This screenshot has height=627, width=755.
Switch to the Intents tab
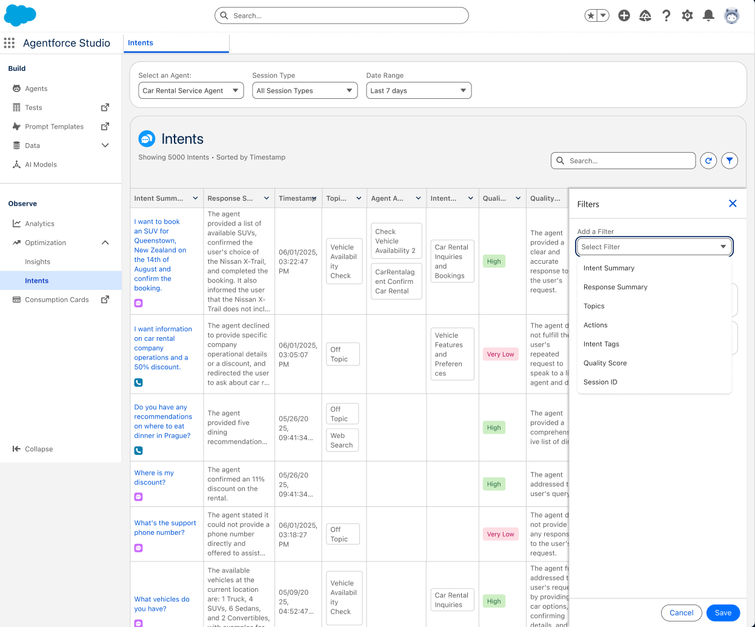pos(140,42)
